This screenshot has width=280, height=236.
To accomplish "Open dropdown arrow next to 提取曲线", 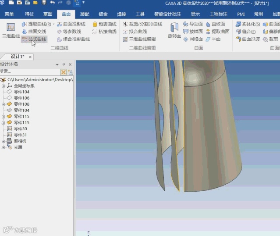I will pos(53,24).
